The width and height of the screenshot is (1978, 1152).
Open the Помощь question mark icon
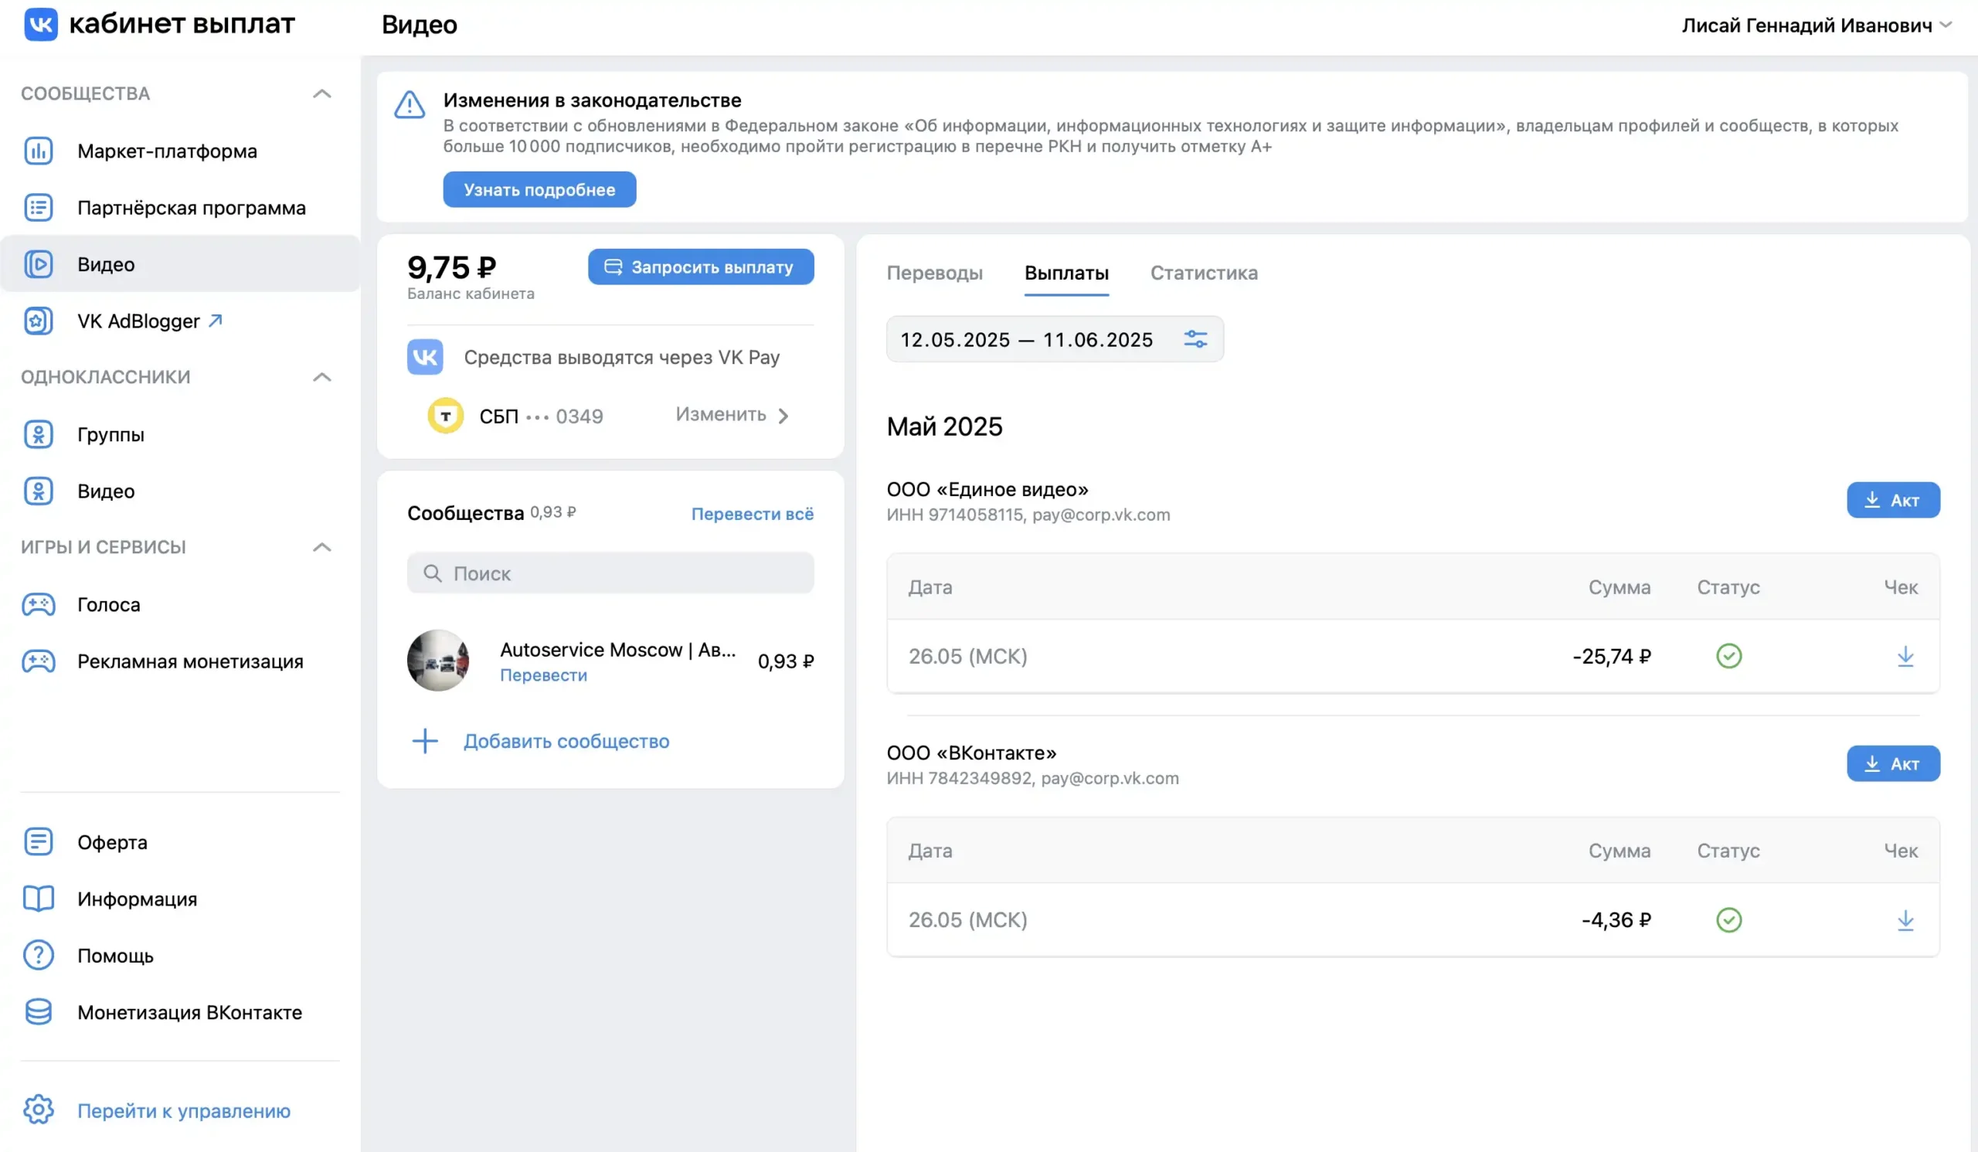tap(38, 955)
